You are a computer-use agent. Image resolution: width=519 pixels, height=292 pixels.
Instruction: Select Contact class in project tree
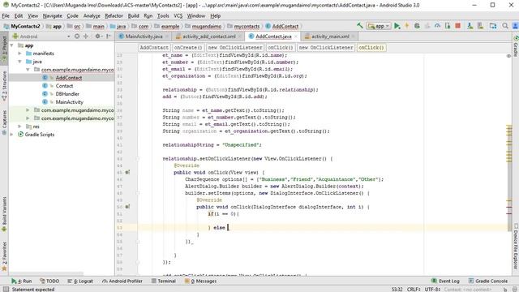[64, 86]
